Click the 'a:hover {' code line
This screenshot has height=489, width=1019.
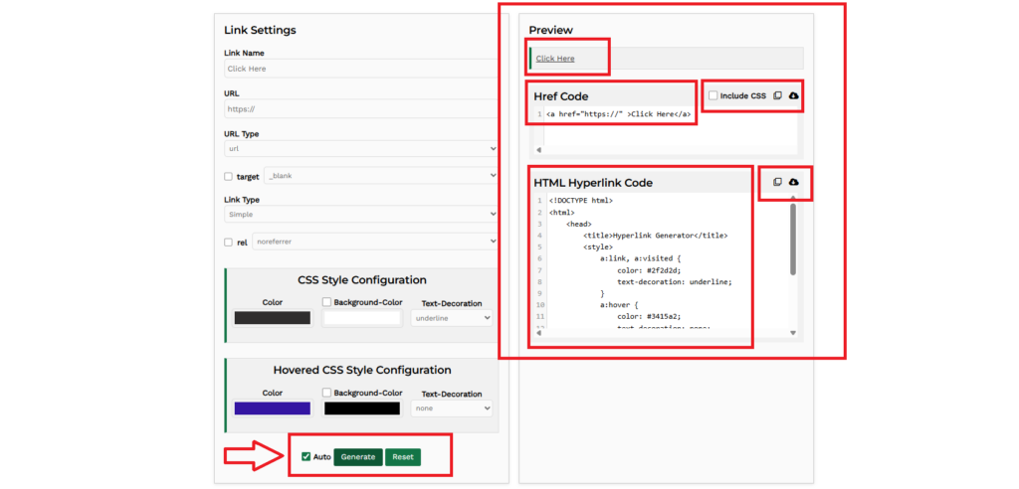620,305
